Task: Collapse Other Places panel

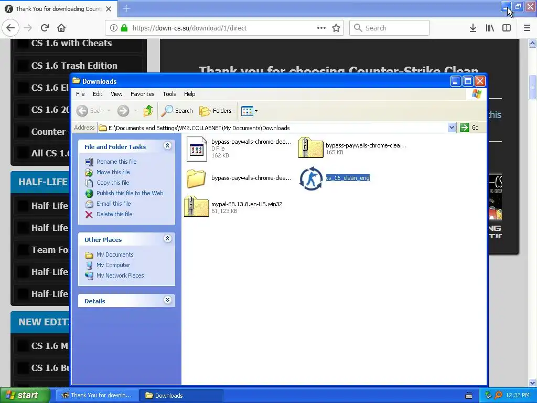Action: (x=167, y=239)
